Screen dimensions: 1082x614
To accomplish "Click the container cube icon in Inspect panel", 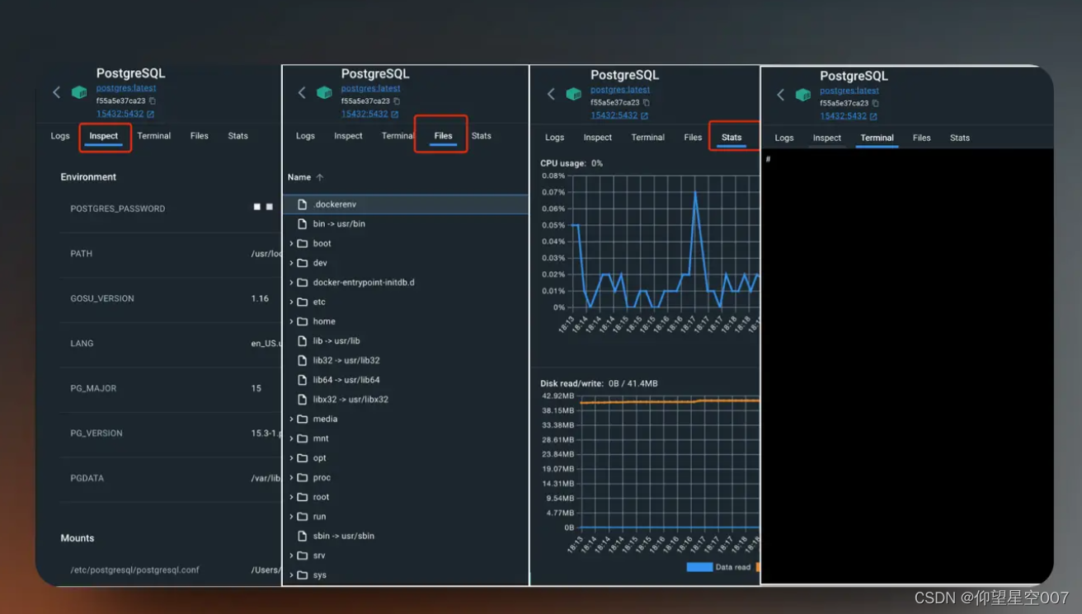I will (x=79, y=92).
